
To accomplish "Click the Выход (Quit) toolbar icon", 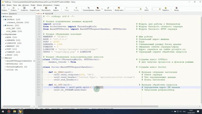I will click(176, 8).
